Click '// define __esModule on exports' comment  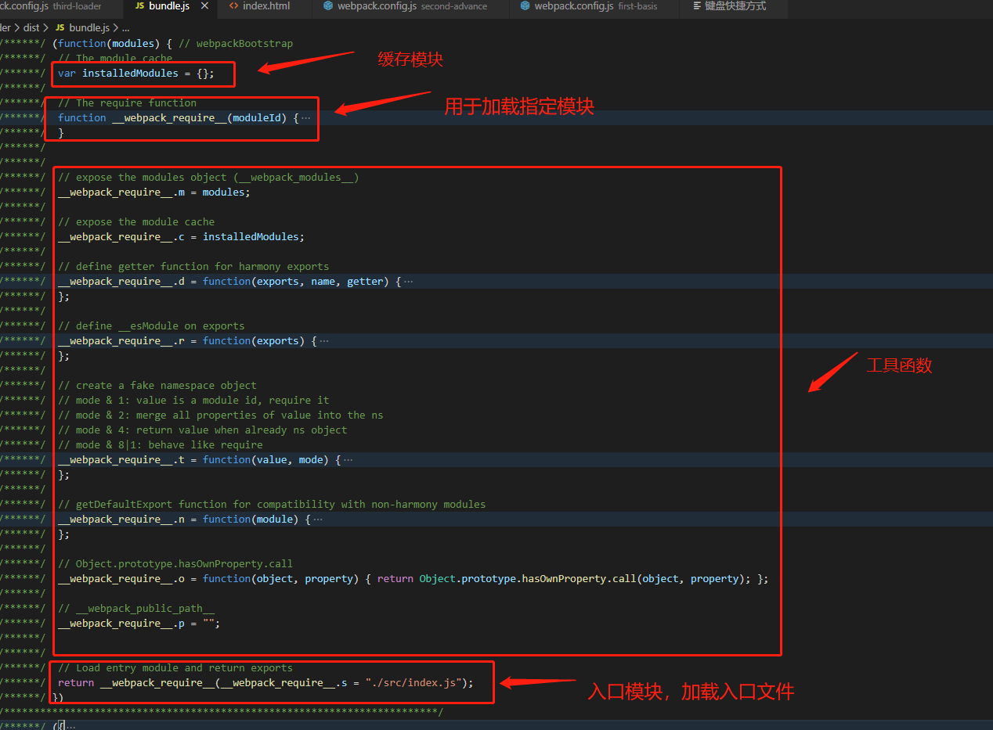pos(151,325)
